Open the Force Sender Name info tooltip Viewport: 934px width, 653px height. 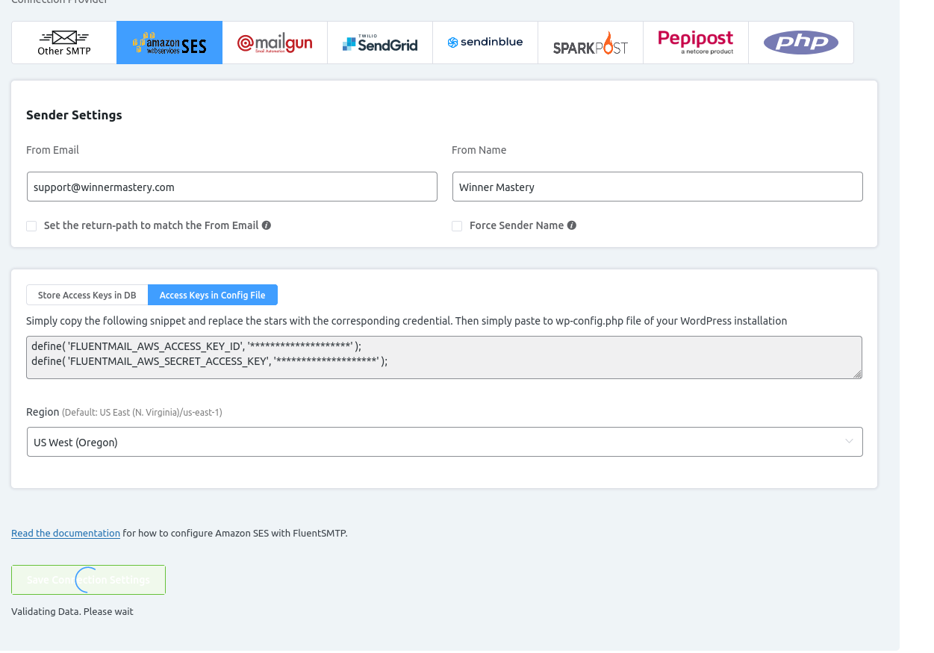click(570, 225)
